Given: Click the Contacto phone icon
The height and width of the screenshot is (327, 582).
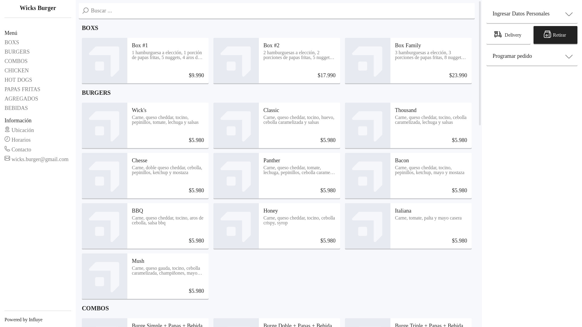Looking at the screenshot, I should tap(7, 149).
